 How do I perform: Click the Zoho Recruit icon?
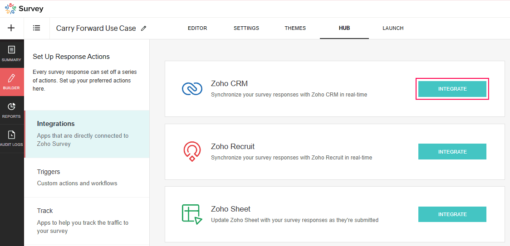coord(192,152)
